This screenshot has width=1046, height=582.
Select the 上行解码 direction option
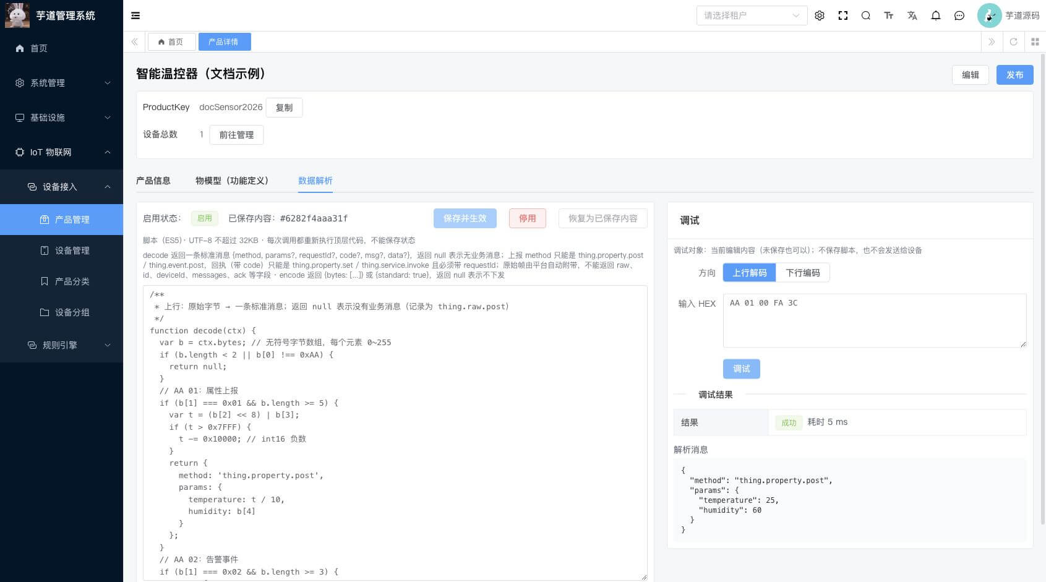749,272
